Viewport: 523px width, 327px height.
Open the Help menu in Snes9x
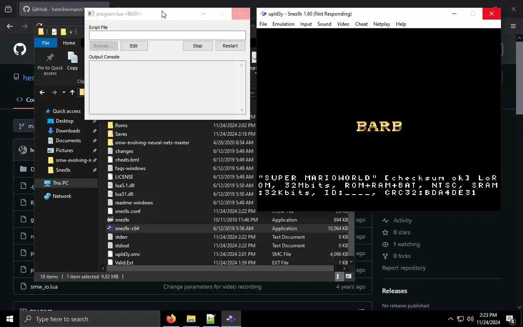click(401, 24)
